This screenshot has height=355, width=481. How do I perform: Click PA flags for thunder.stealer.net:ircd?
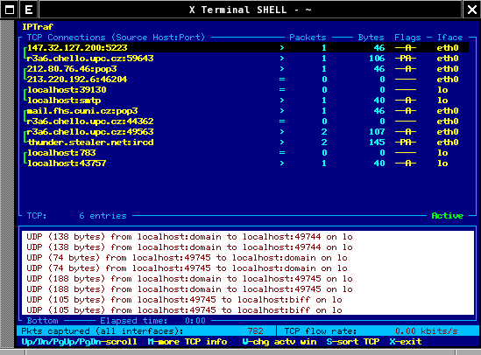coord(406,143)
